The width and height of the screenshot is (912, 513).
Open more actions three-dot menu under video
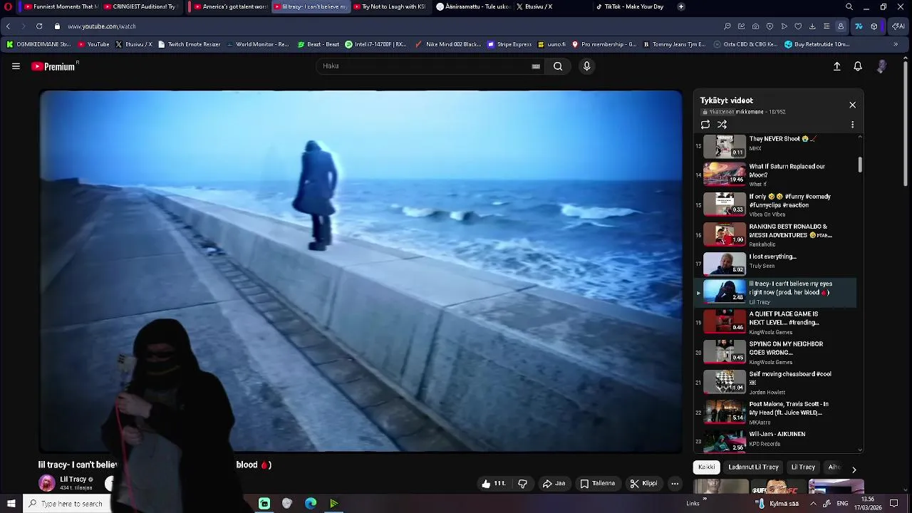tap(675, 484)
